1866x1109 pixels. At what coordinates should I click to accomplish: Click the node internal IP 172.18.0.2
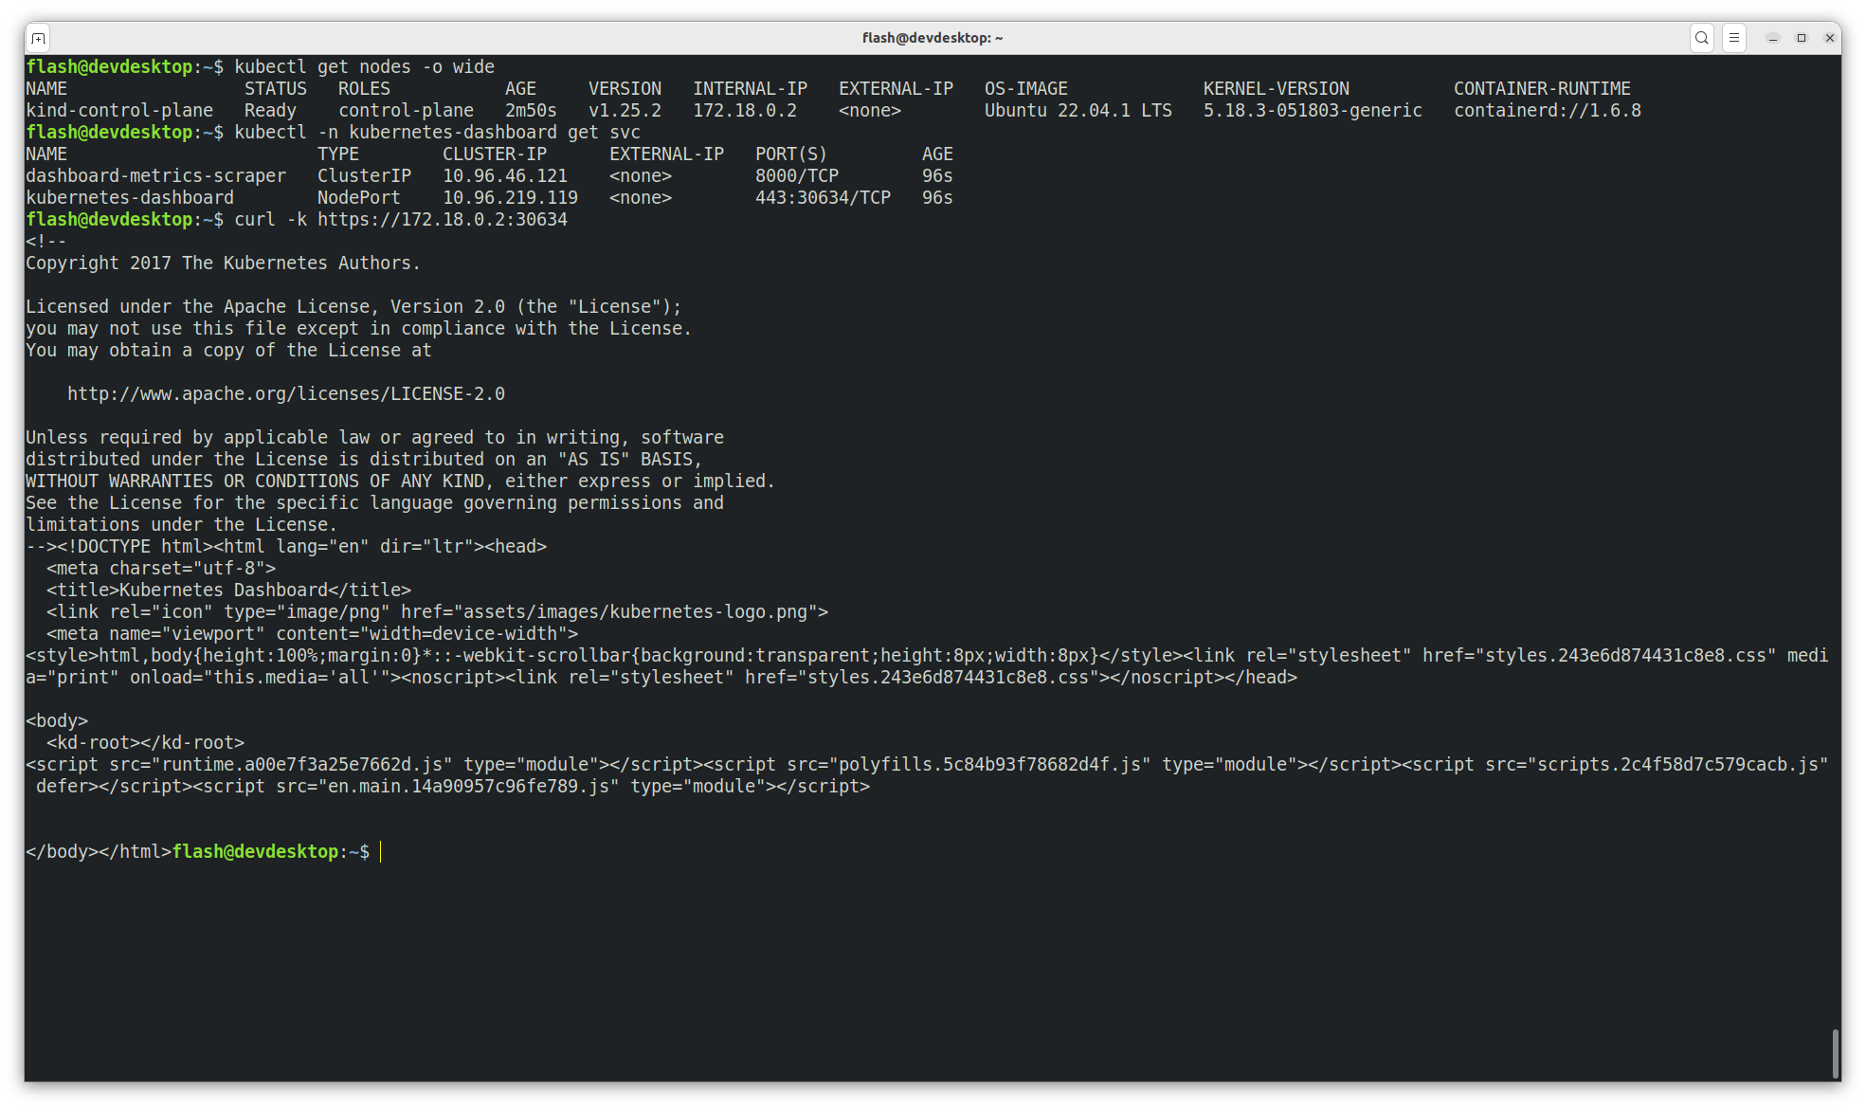coord(745,110)
